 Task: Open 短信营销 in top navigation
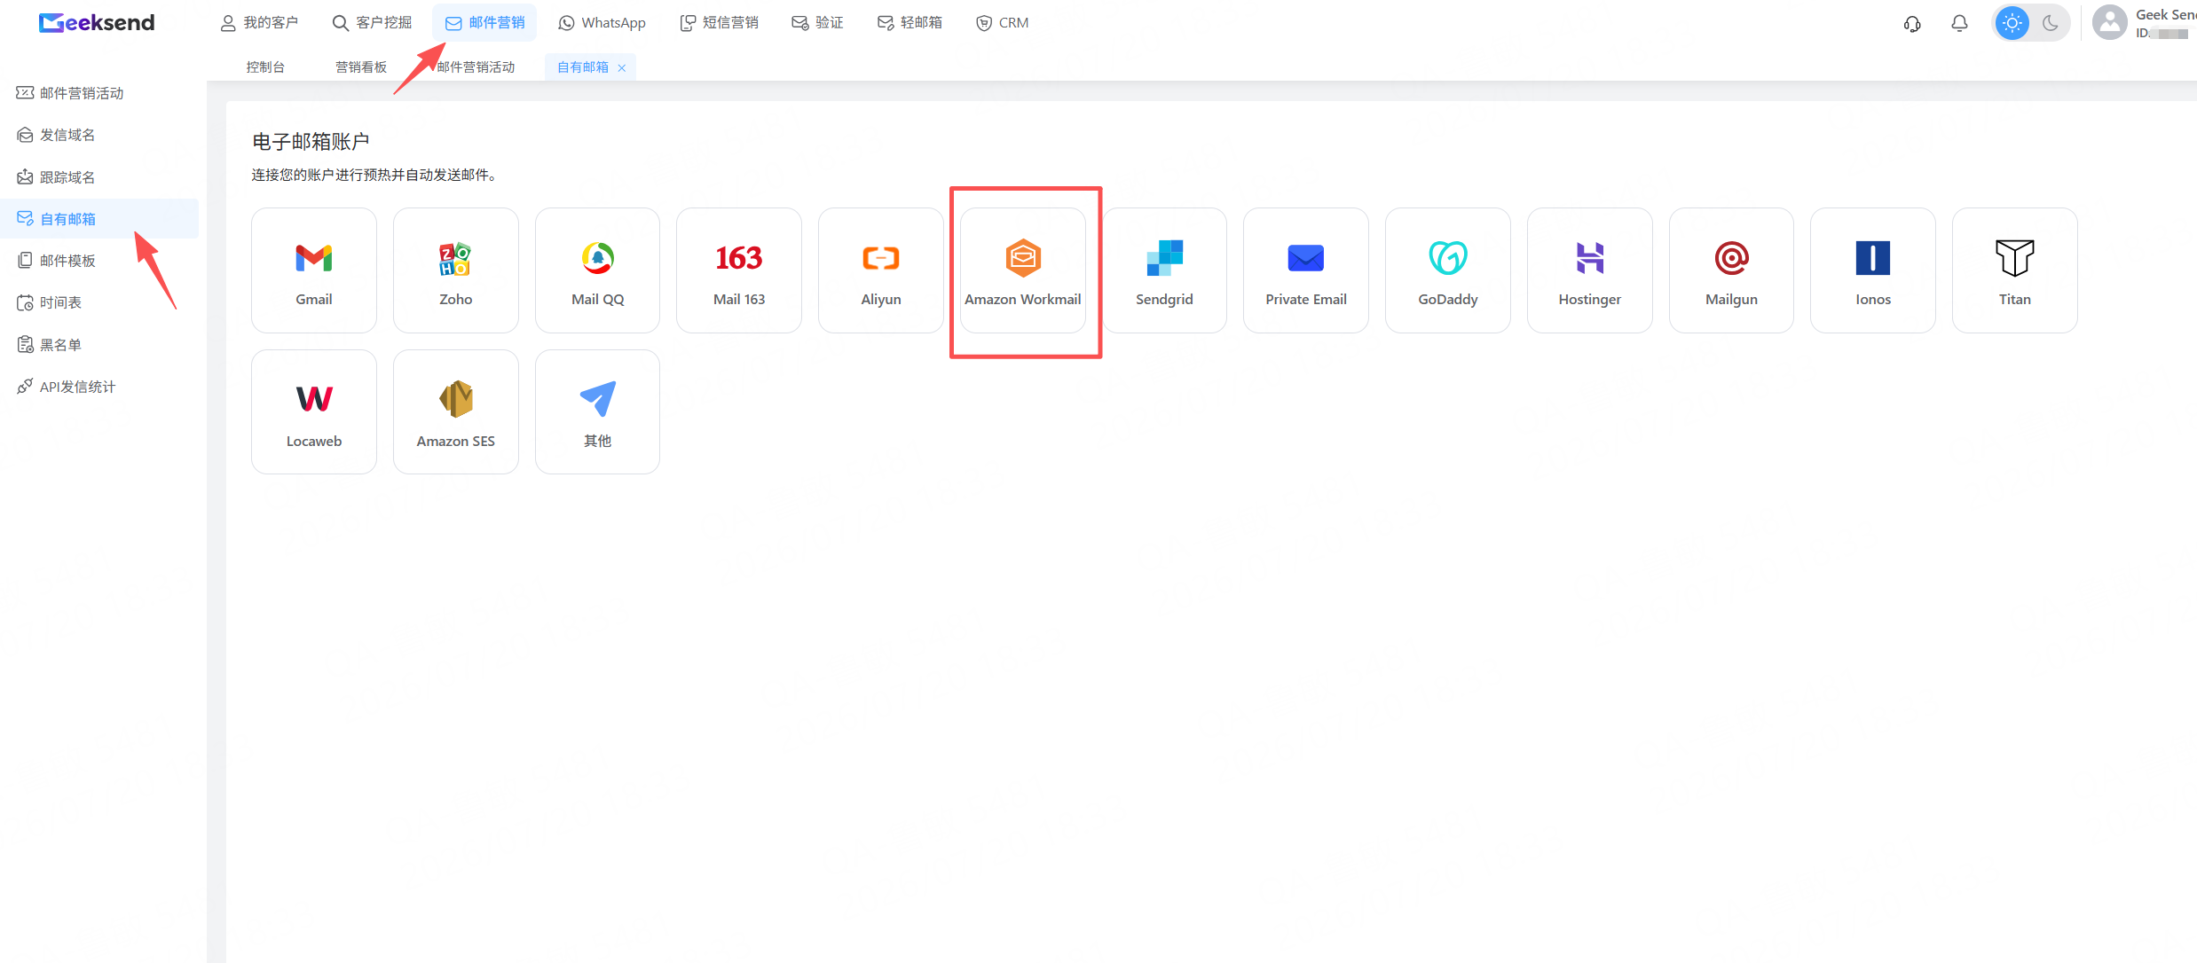pyautogui.click(x=719, y=23)
